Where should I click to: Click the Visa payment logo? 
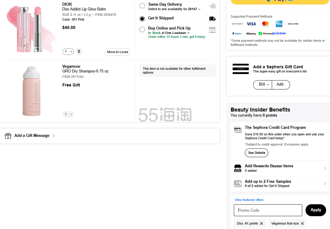(251, 24)
